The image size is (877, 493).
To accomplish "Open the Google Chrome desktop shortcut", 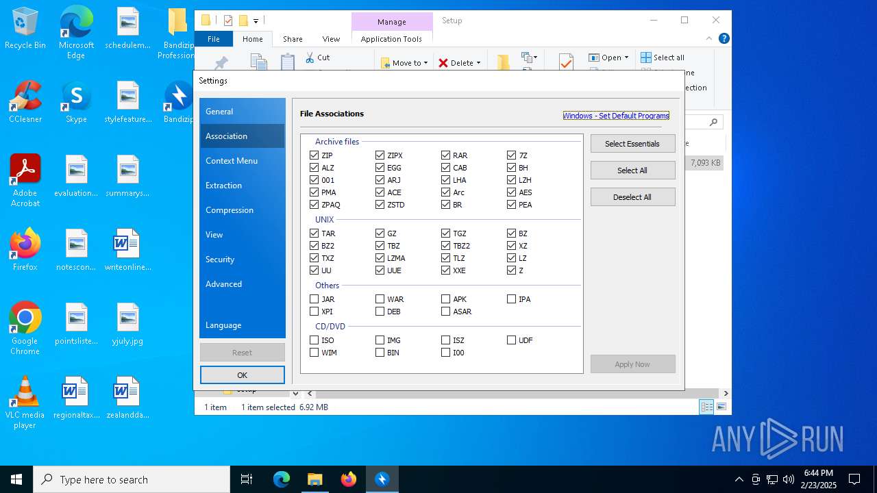I will click(x=25, y=329).
